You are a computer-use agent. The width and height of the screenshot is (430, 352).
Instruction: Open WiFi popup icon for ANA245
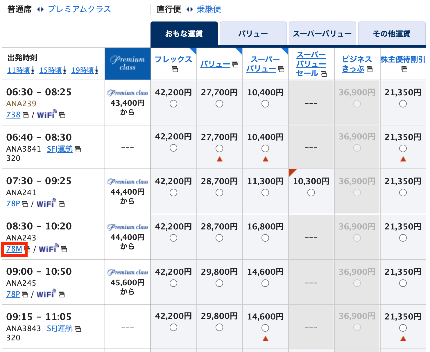[62, 295]
